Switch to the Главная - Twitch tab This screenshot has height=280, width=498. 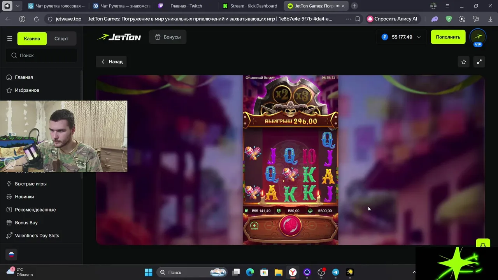[x=186, y=6]
